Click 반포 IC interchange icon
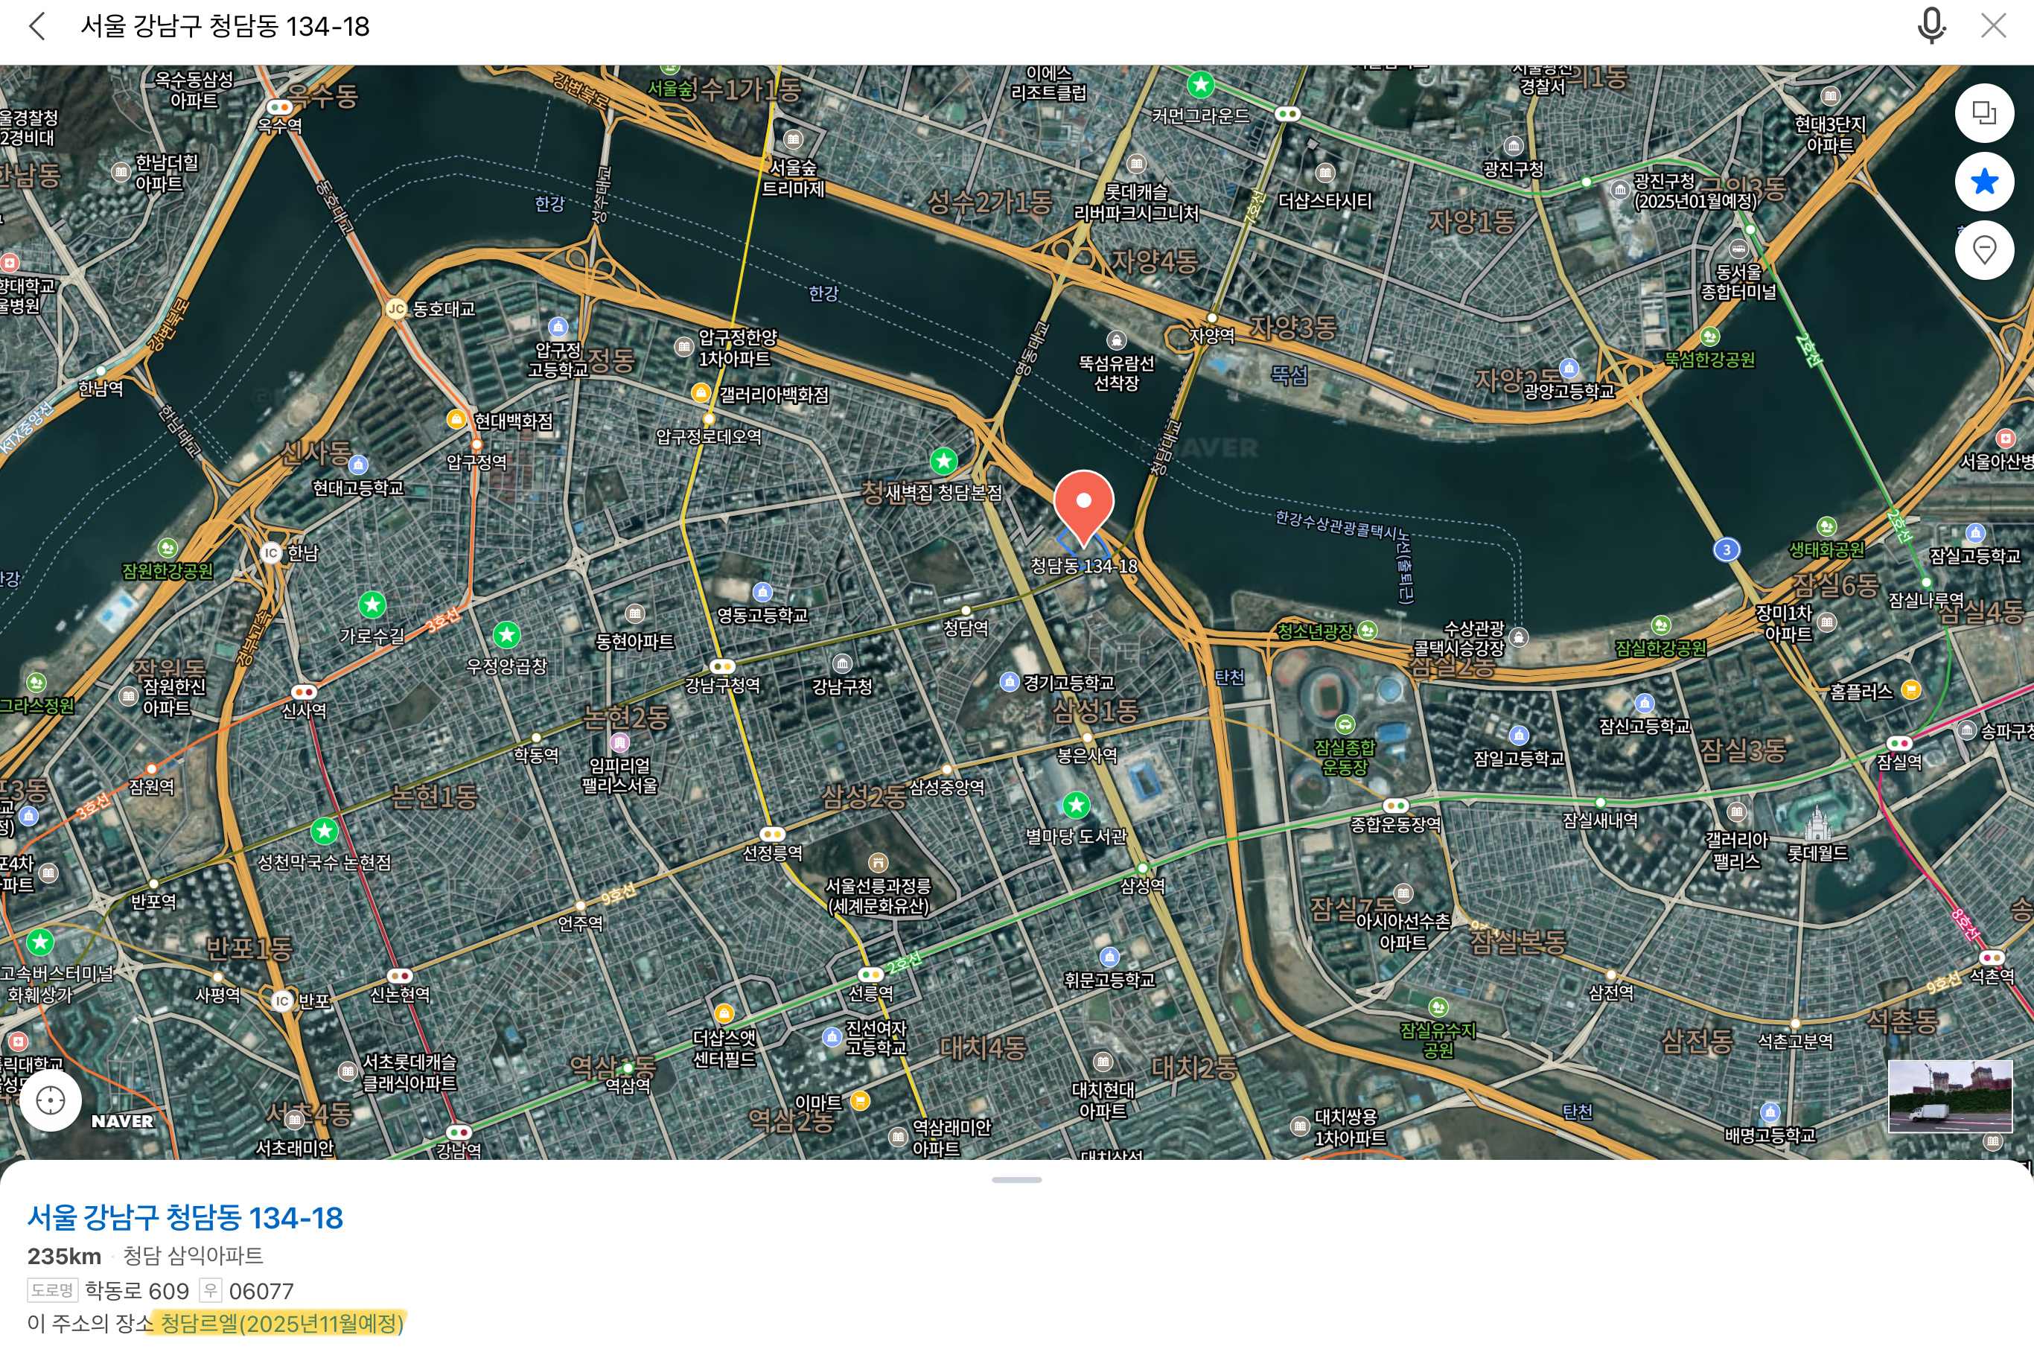This screenshot has width=2034, height=1349. tap(281, 1001)
